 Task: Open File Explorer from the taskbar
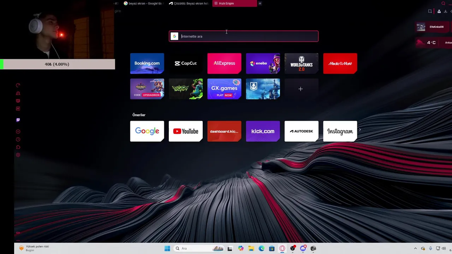pos(251,248)
